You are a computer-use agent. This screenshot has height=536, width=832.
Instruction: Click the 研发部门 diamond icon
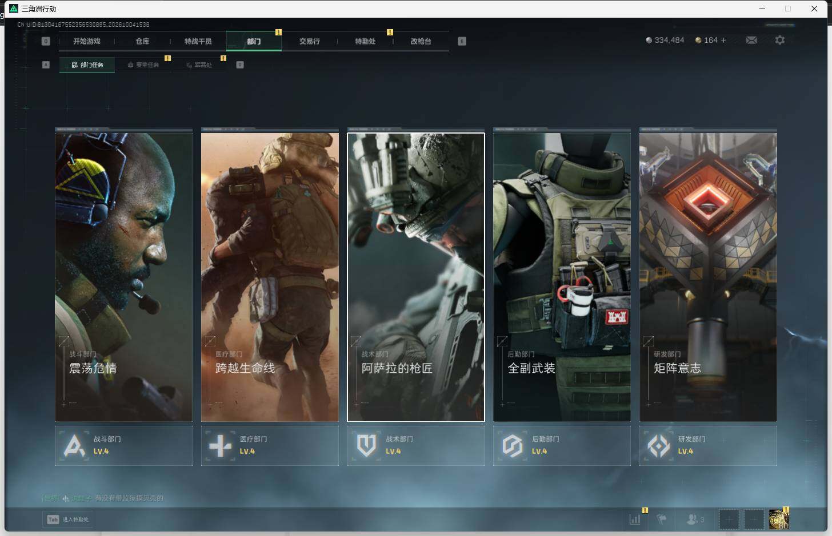tap(659, 446)
